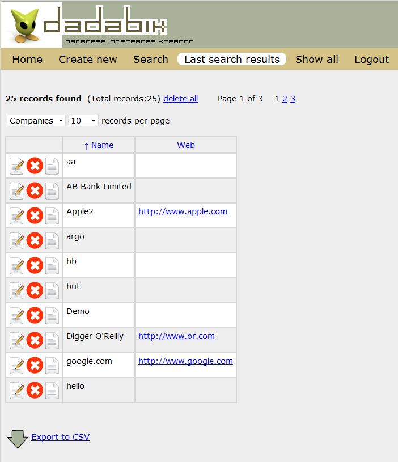
Task: View details of the google.com record
Action: [x=52, y=366]
